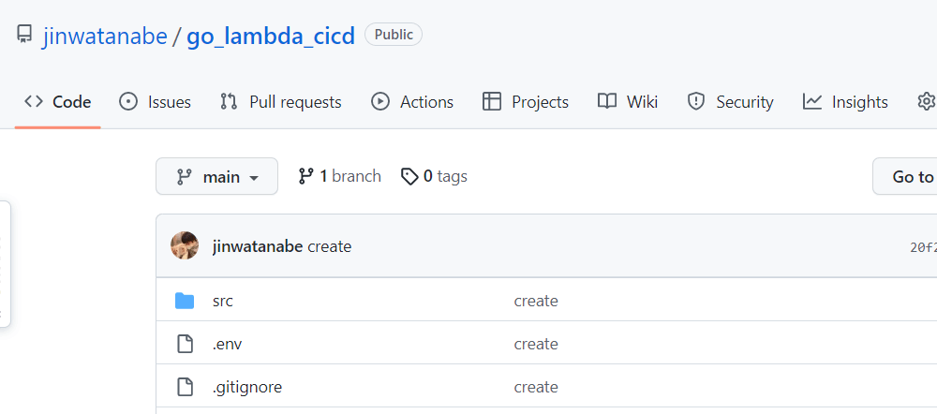This screenshot has width=937, height=414.
Task: Click the repository book icon beside jinwatanabe
Action: coord(24,35)
